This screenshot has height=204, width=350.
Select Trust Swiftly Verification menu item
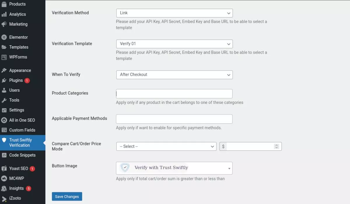pyautogui.click(x=23, y=143)
